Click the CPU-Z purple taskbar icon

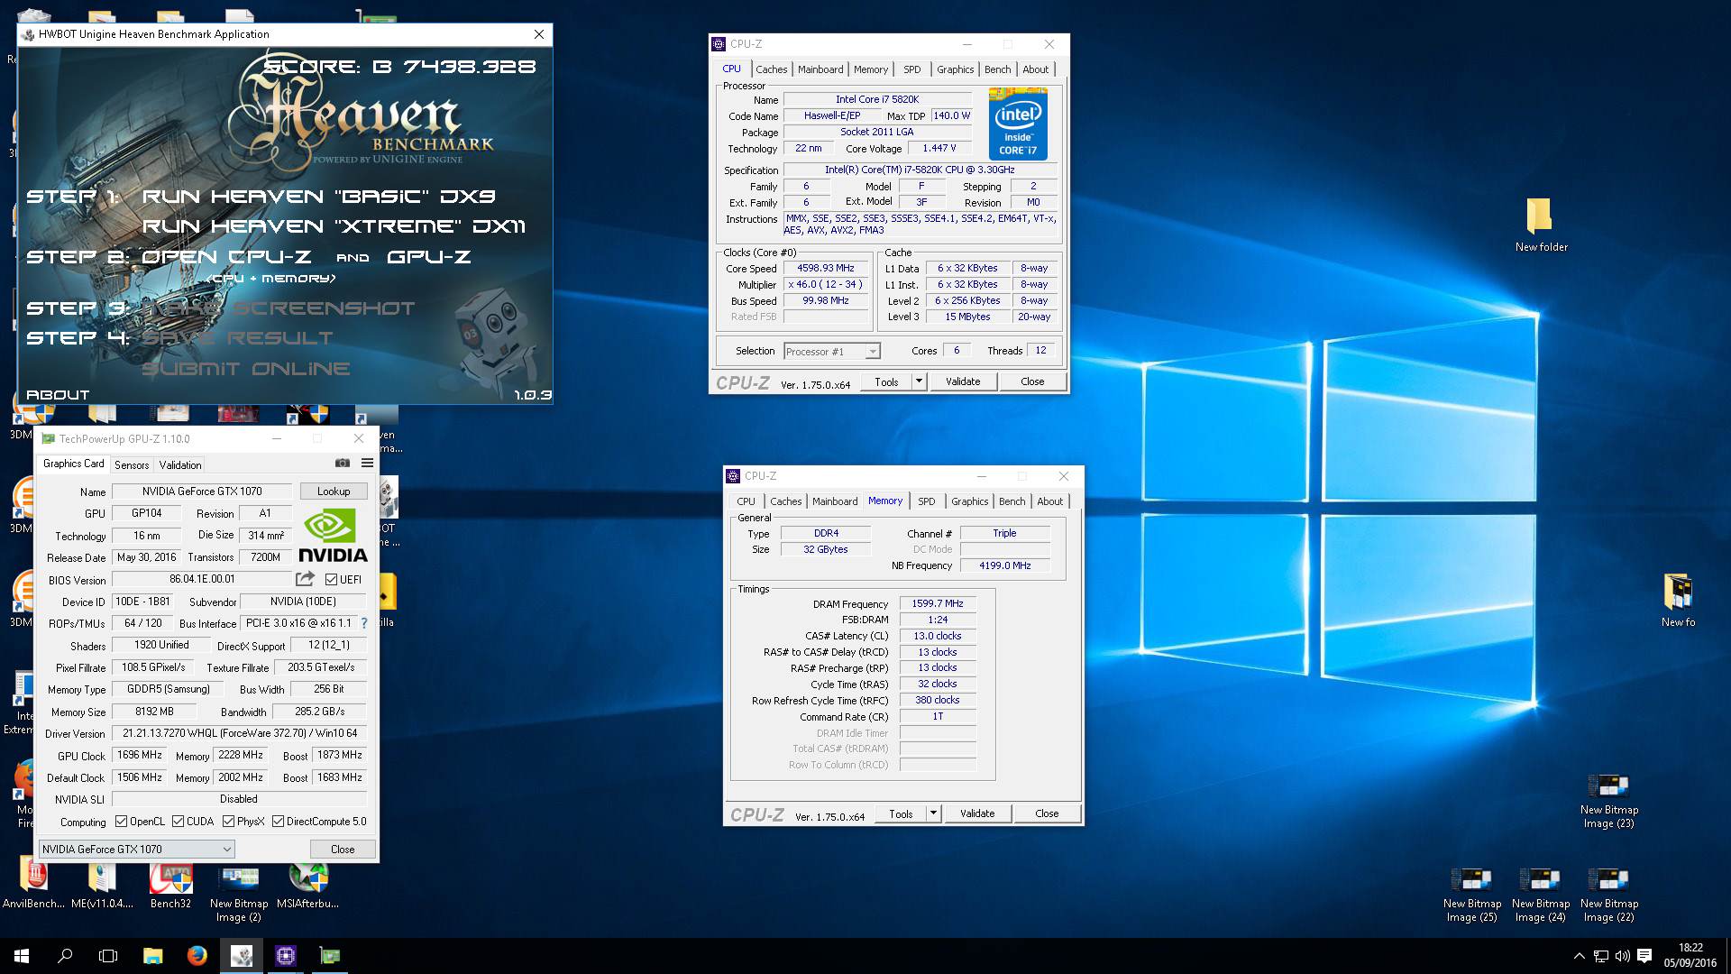tap(286, 956)
